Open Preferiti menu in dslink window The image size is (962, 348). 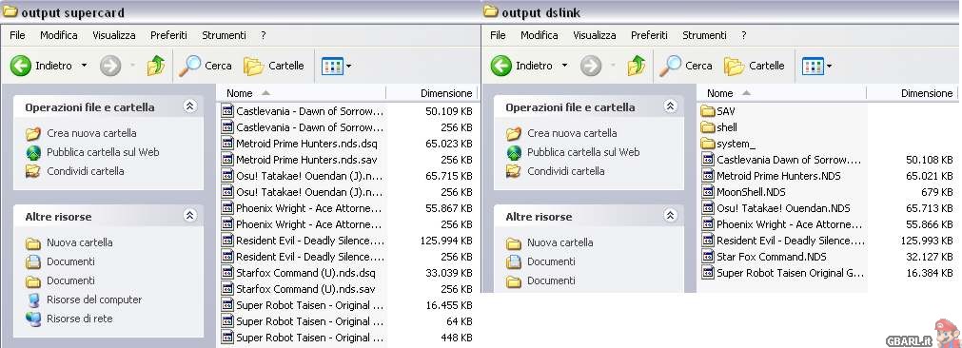[649, 35]
